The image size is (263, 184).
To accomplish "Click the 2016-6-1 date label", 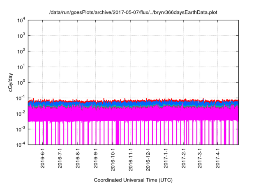I will pos(43,158).
